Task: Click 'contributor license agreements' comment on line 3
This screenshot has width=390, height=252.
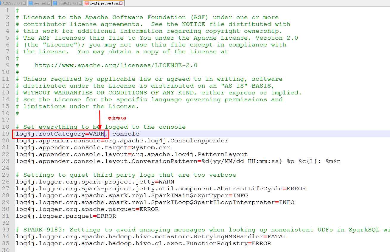Action: [x=153, y=24]
